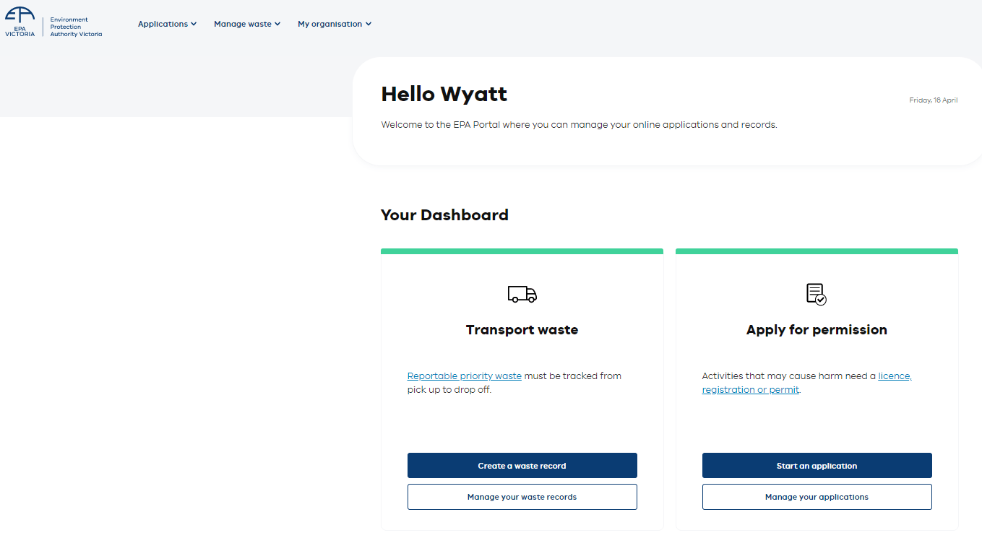Screen dimensions: 982x538
Task: Click Environment Protection Authority Victoria text
Action: point(76,27)
